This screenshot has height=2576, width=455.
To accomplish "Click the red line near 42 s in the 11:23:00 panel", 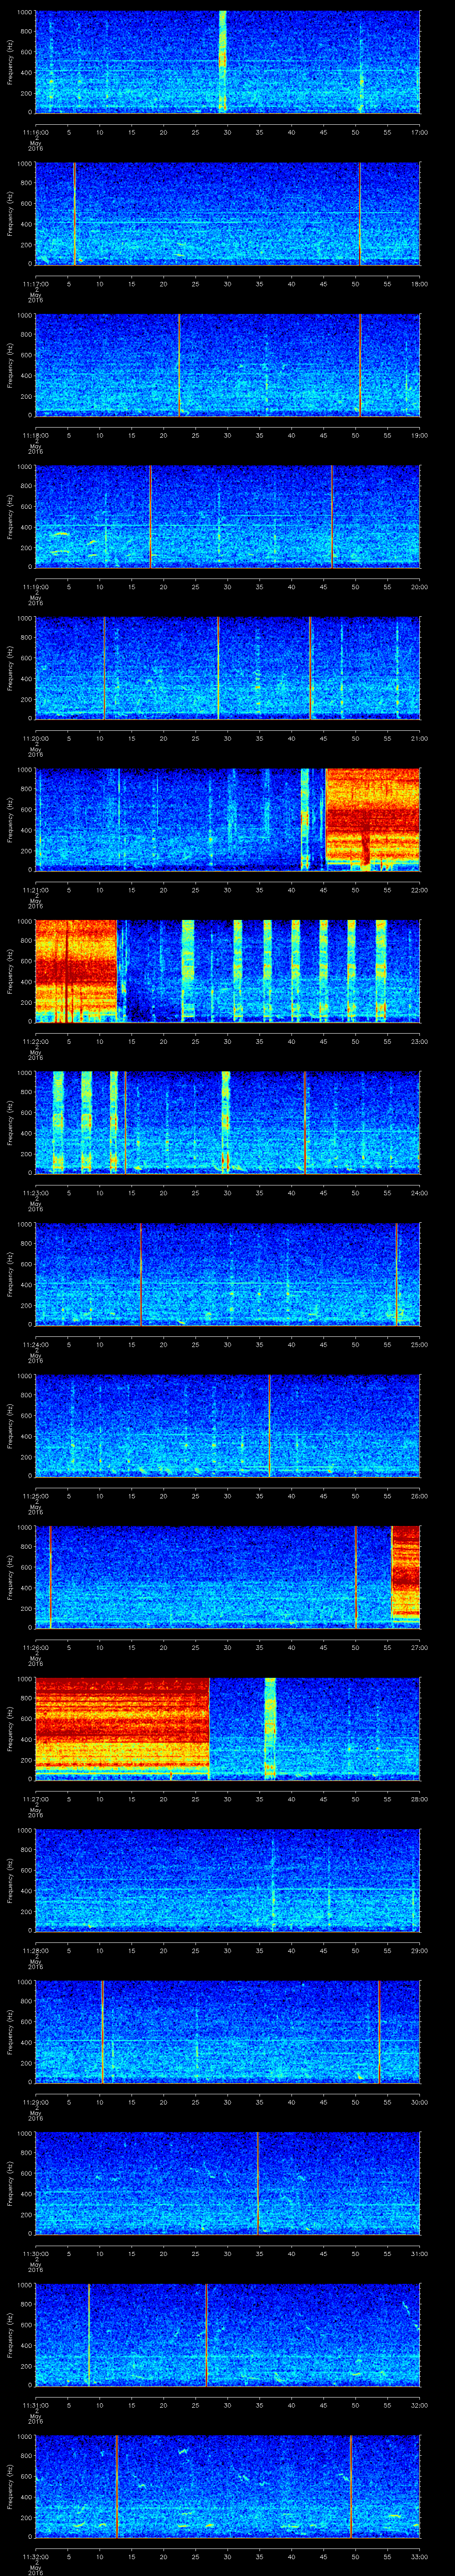I will click(305, 1122).
